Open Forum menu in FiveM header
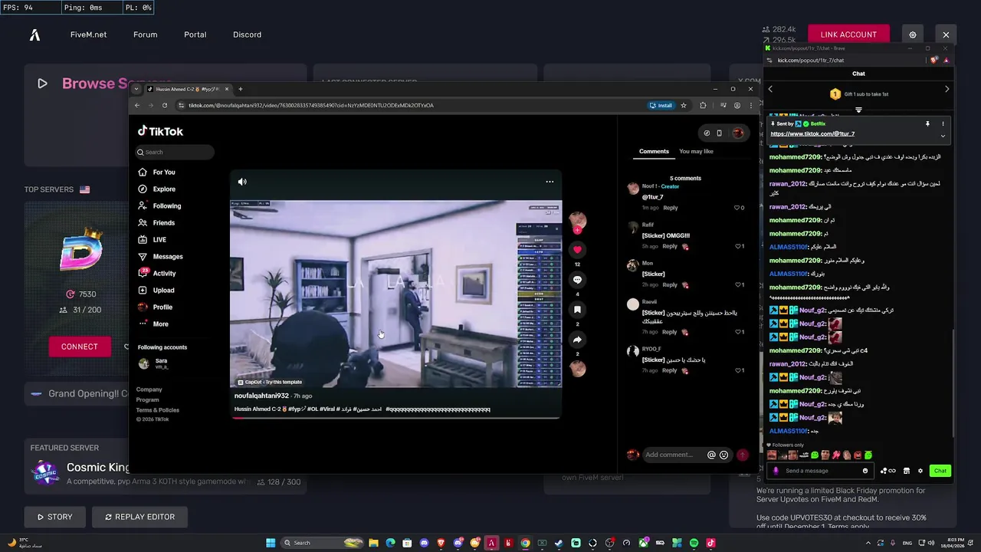Viewport: 981px width, 552px height. click(x=146, y=34)
